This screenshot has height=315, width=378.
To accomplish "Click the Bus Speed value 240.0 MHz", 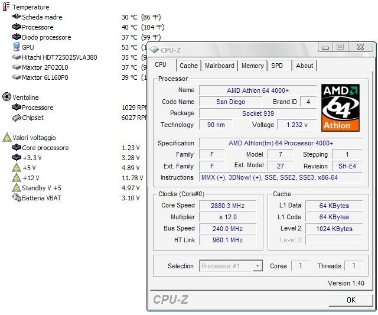I will click(227, 229).
